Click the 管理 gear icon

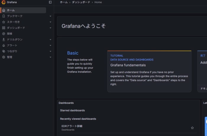point(4,57)
